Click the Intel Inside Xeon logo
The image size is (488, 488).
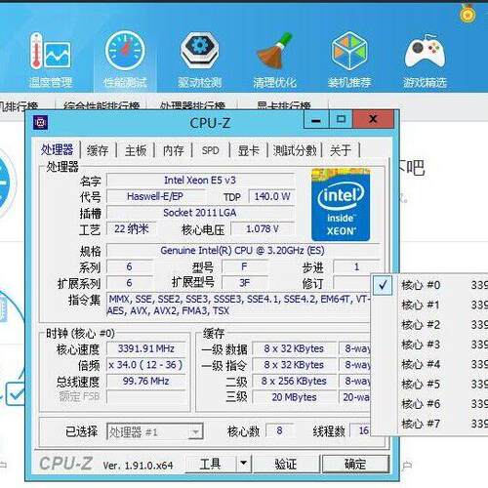[x=341, y=205]
